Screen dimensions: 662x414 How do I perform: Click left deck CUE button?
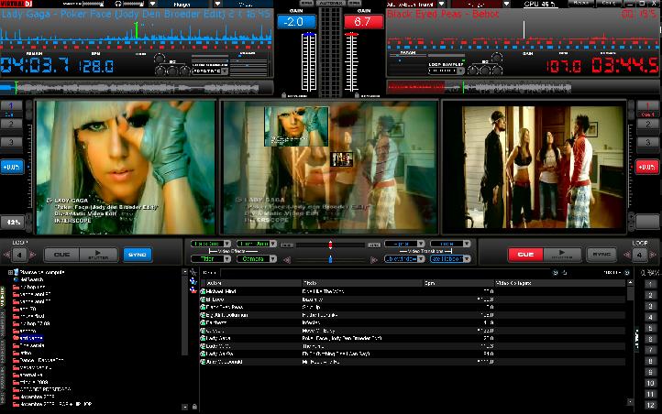coord(61,255)
